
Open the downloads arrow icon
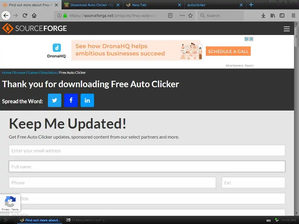tap(263, 15)
